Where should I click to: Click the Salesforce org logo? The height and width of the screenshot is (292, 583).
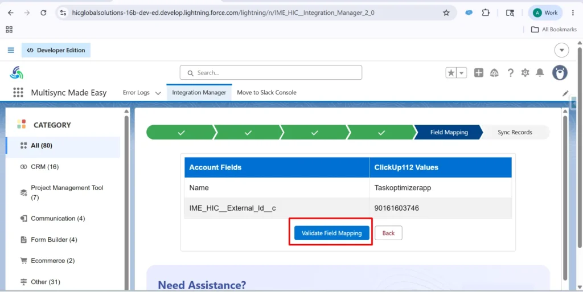17,73
